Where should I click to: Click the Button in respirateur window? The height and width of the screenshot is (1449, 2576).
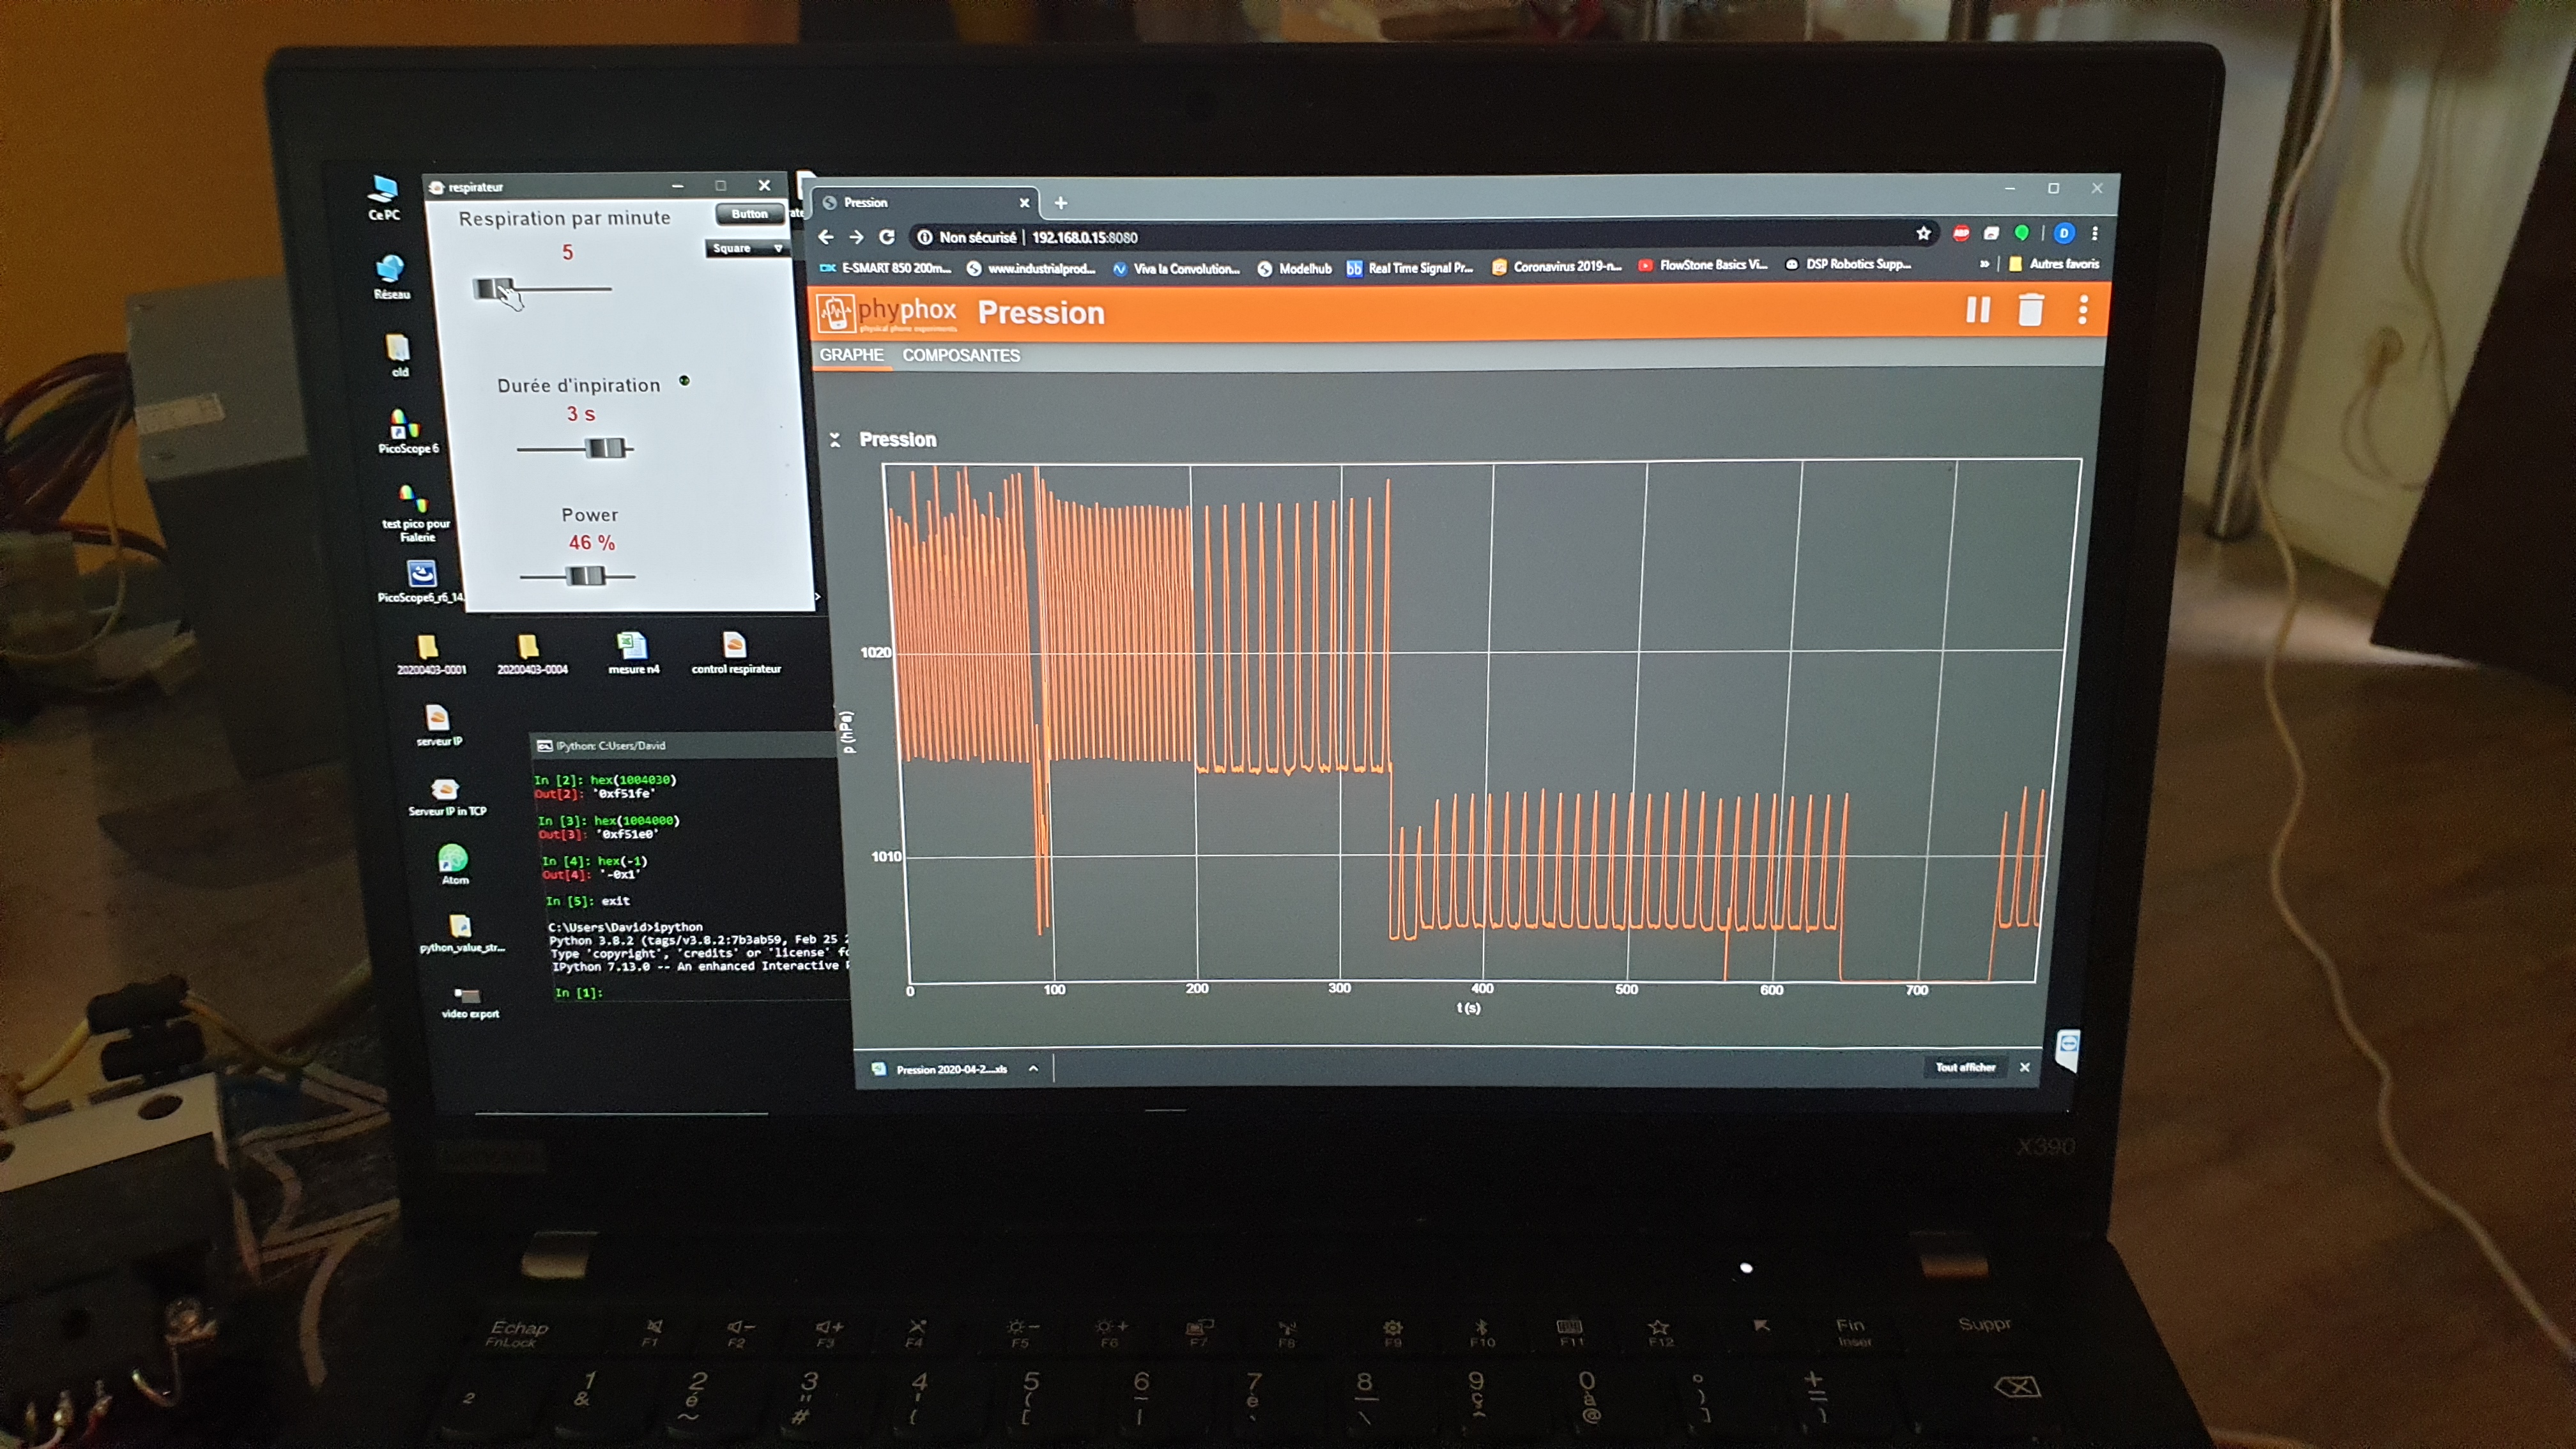[749, 214]
